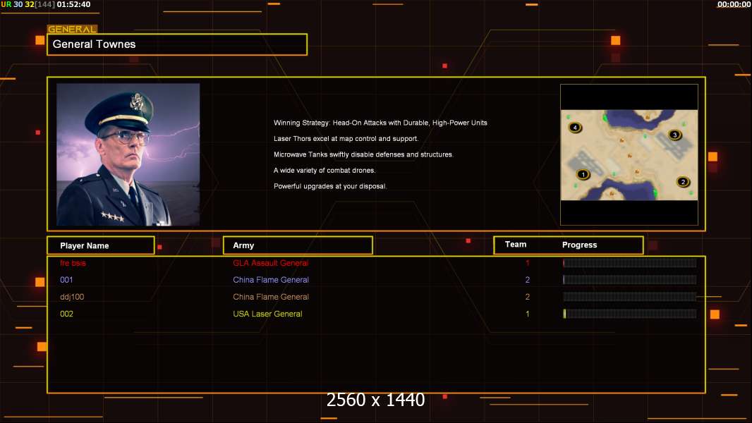Viewport: 752px width, 423px height.
Task: Click the loading progress bar for 002
Action: click(630, 314)
